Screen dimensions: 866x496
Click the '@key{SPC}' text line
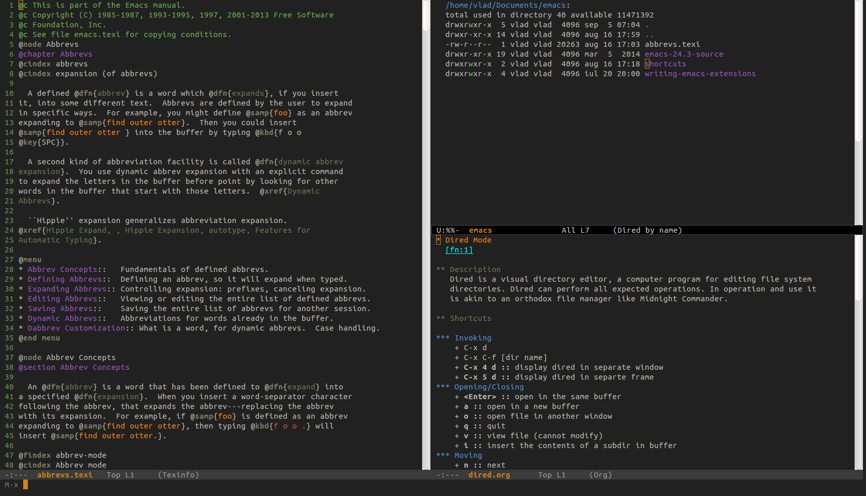pos(44,142)
